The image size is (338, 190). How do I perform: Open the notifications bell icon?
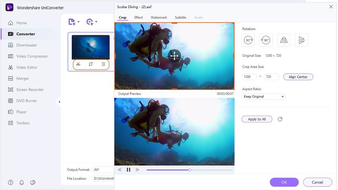coord(21,182)
